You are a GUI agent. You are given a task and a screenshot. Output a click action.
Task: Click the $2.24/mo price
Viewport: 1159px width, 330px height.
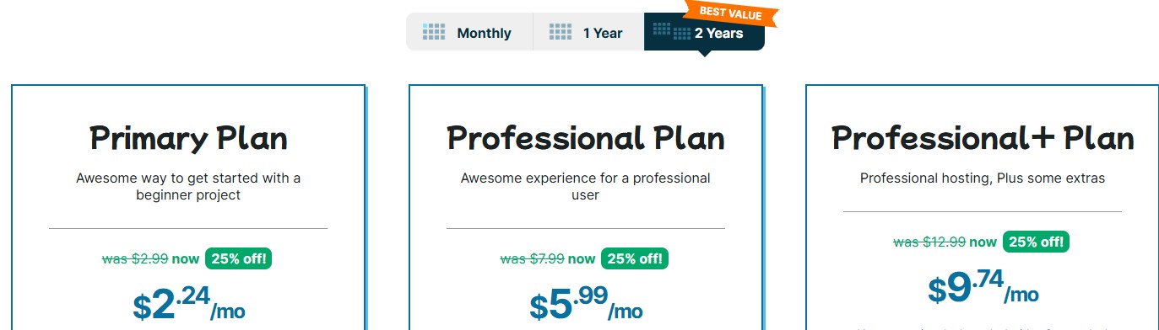tap(188, 305)
